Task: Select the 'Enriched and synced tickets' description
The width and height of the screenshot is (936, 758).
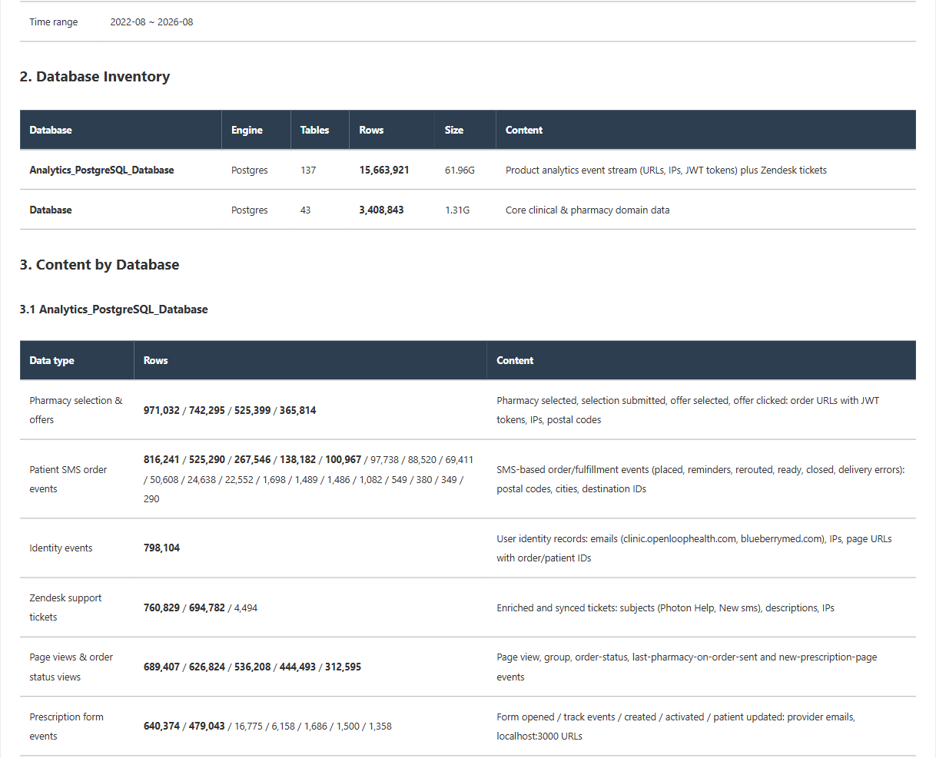Action: (665, 607)
